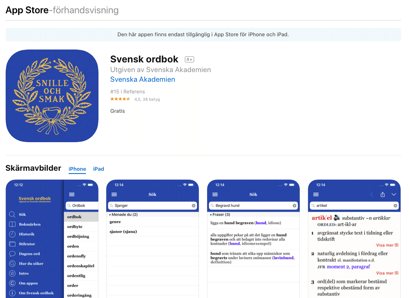Open first screenshot thumbnail with sidebar menu
This screenshot has height=298, width=410.
coord(52,239)
